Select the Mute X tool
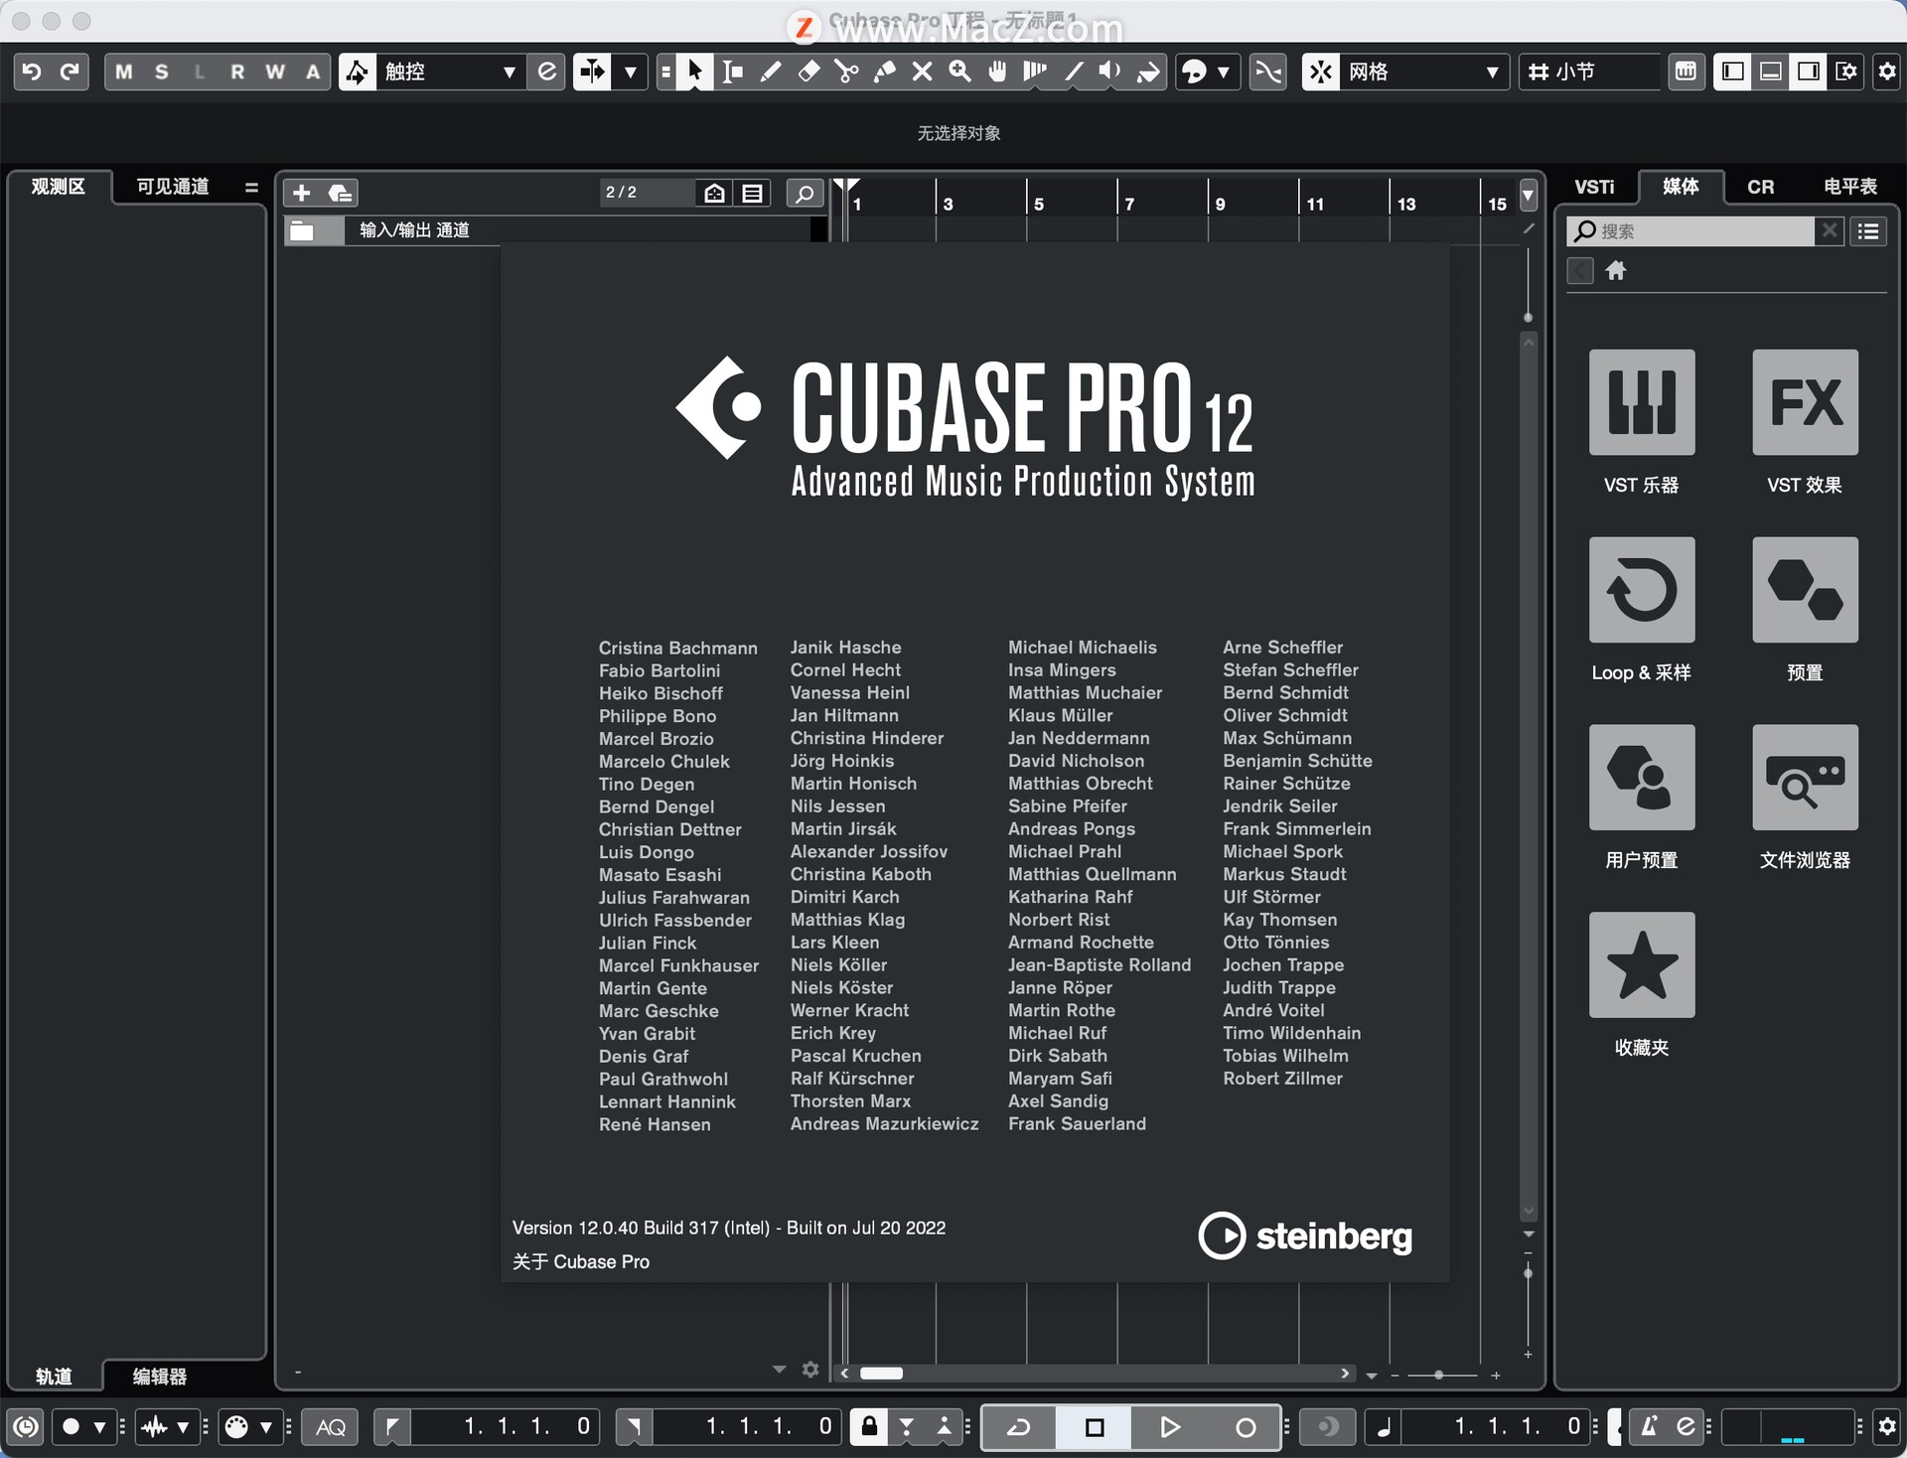Screen dimensions: 1907x1458 click(x=922, y=72)
